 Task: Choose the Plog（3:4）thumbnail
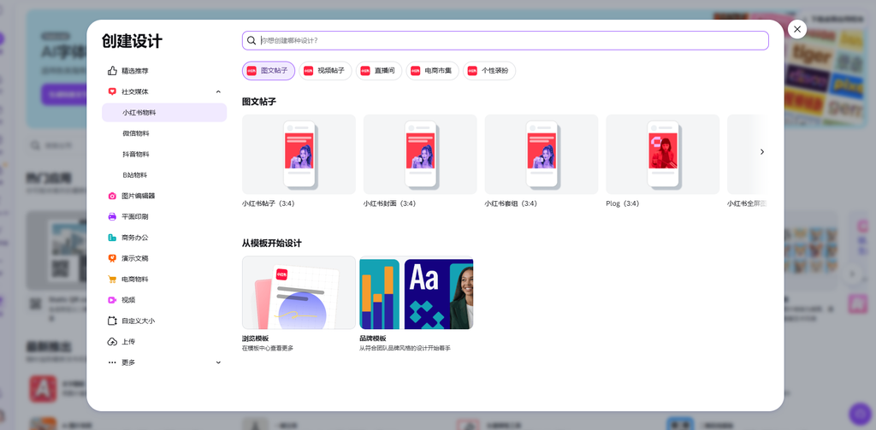(x=663, y=155)
